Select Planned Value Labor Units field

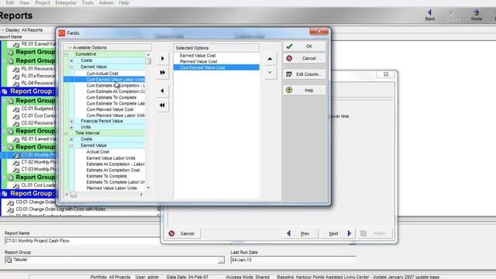coord(112,188)
